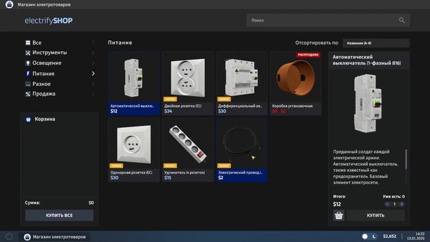Add item to cart with basket button
430x242 pixels.
coord(339,215)
